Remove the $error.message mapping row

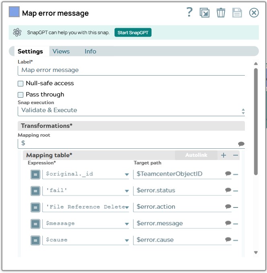(236, 224)
